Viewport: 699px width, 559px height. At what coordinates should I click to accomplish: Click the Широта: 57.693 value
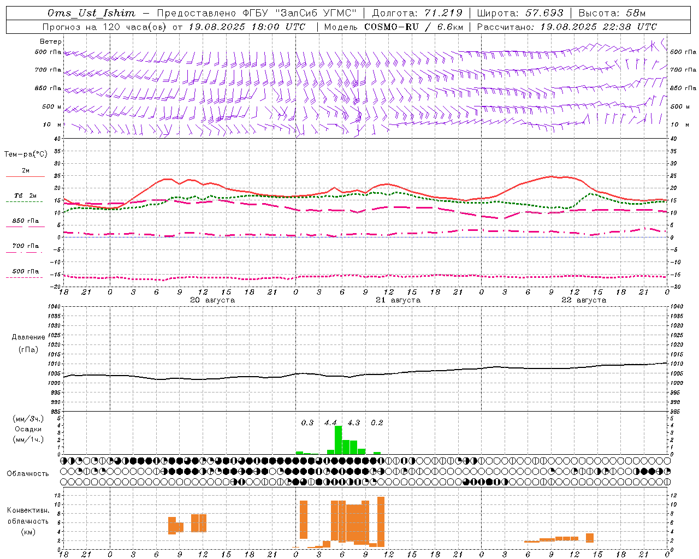pyautogui.click(x=520, y=13)
